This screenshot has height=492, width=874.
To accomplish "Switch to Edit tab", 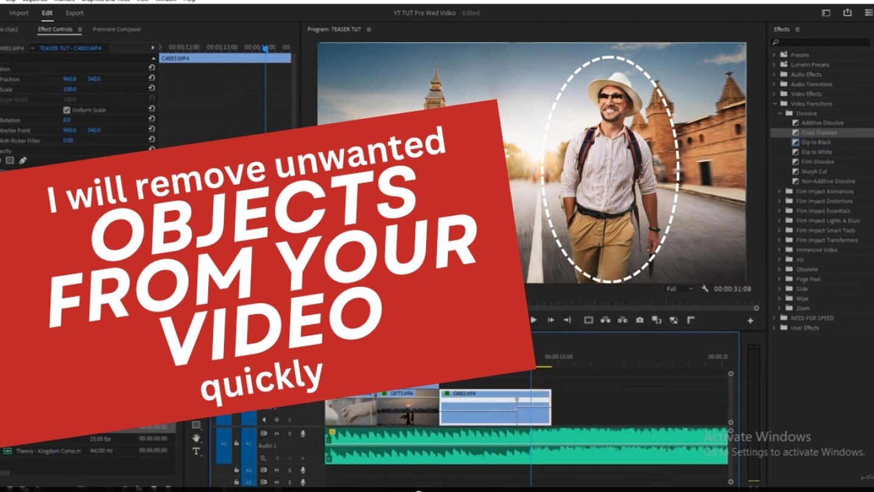I will [x=47, y=13].
